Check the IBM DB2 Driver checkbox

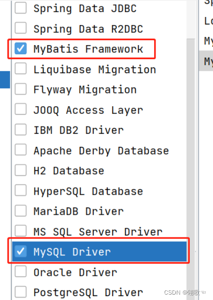point(21,129)
